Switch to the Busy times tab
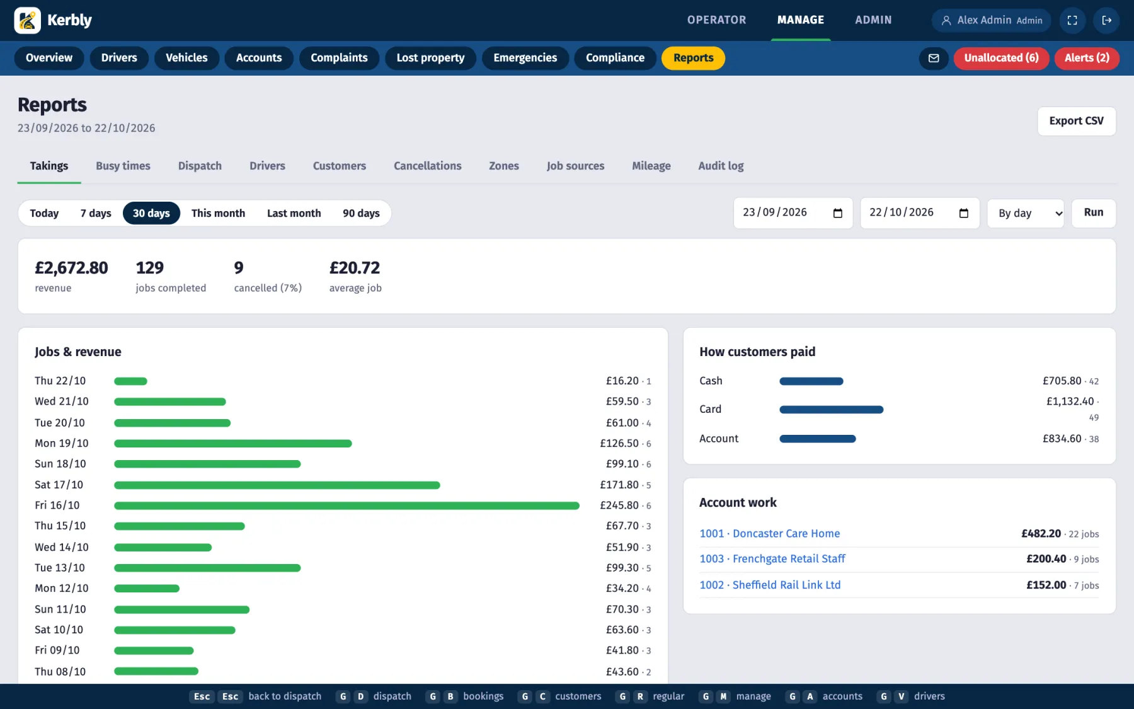 pyautogui.click(x=123, y=166)
